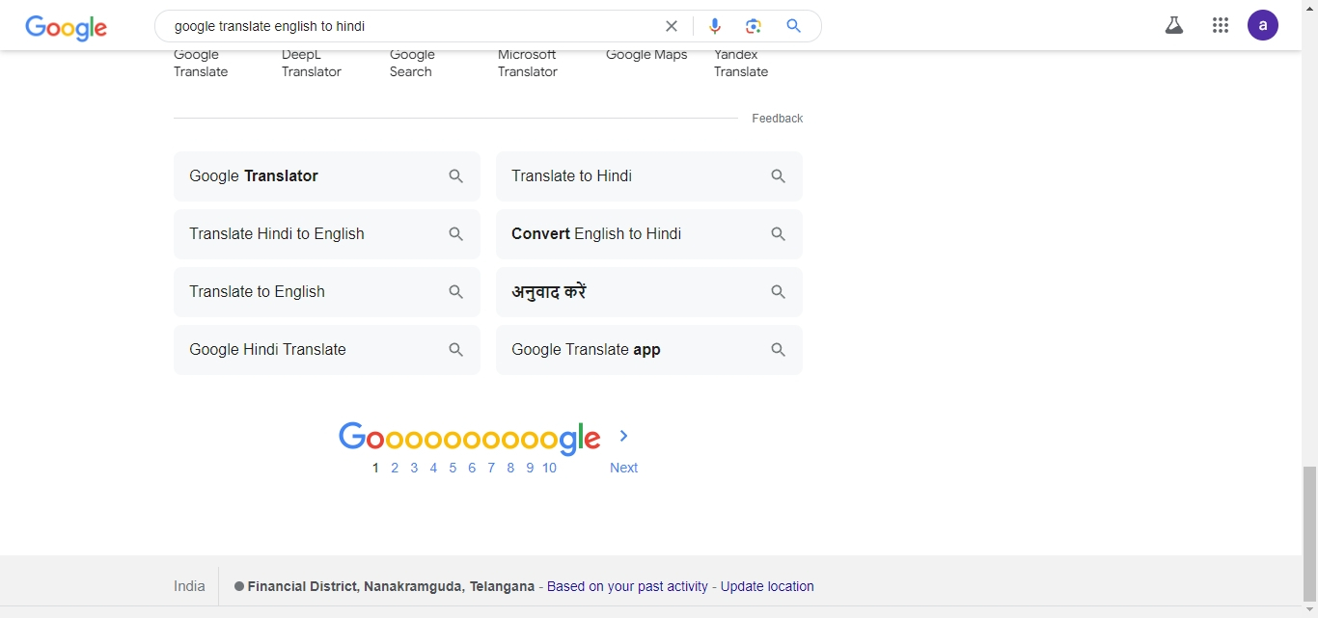This screenshot has width=1318, height=618.
Task: Open Based on your past activity link
Action: pos(627,586)
